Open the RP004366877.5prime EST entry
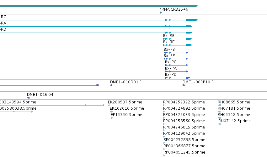 click(184, 146)
